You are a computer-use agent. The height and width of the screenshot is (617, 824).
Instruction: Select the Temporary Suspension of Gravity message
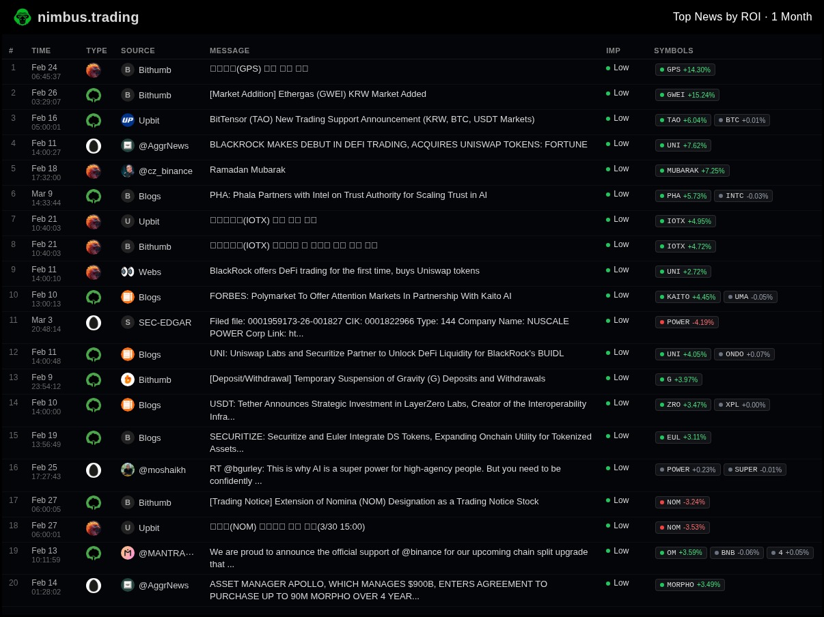[377, 379]
